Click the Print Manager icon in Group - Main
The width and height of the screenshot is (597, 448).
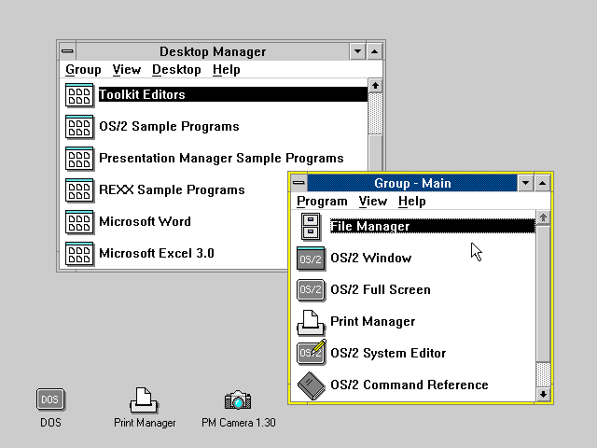click(x=311, y=322)
